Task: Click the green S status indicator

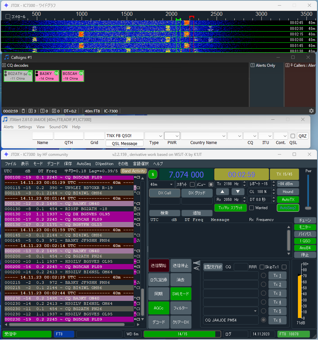Action: click(153, 175)
